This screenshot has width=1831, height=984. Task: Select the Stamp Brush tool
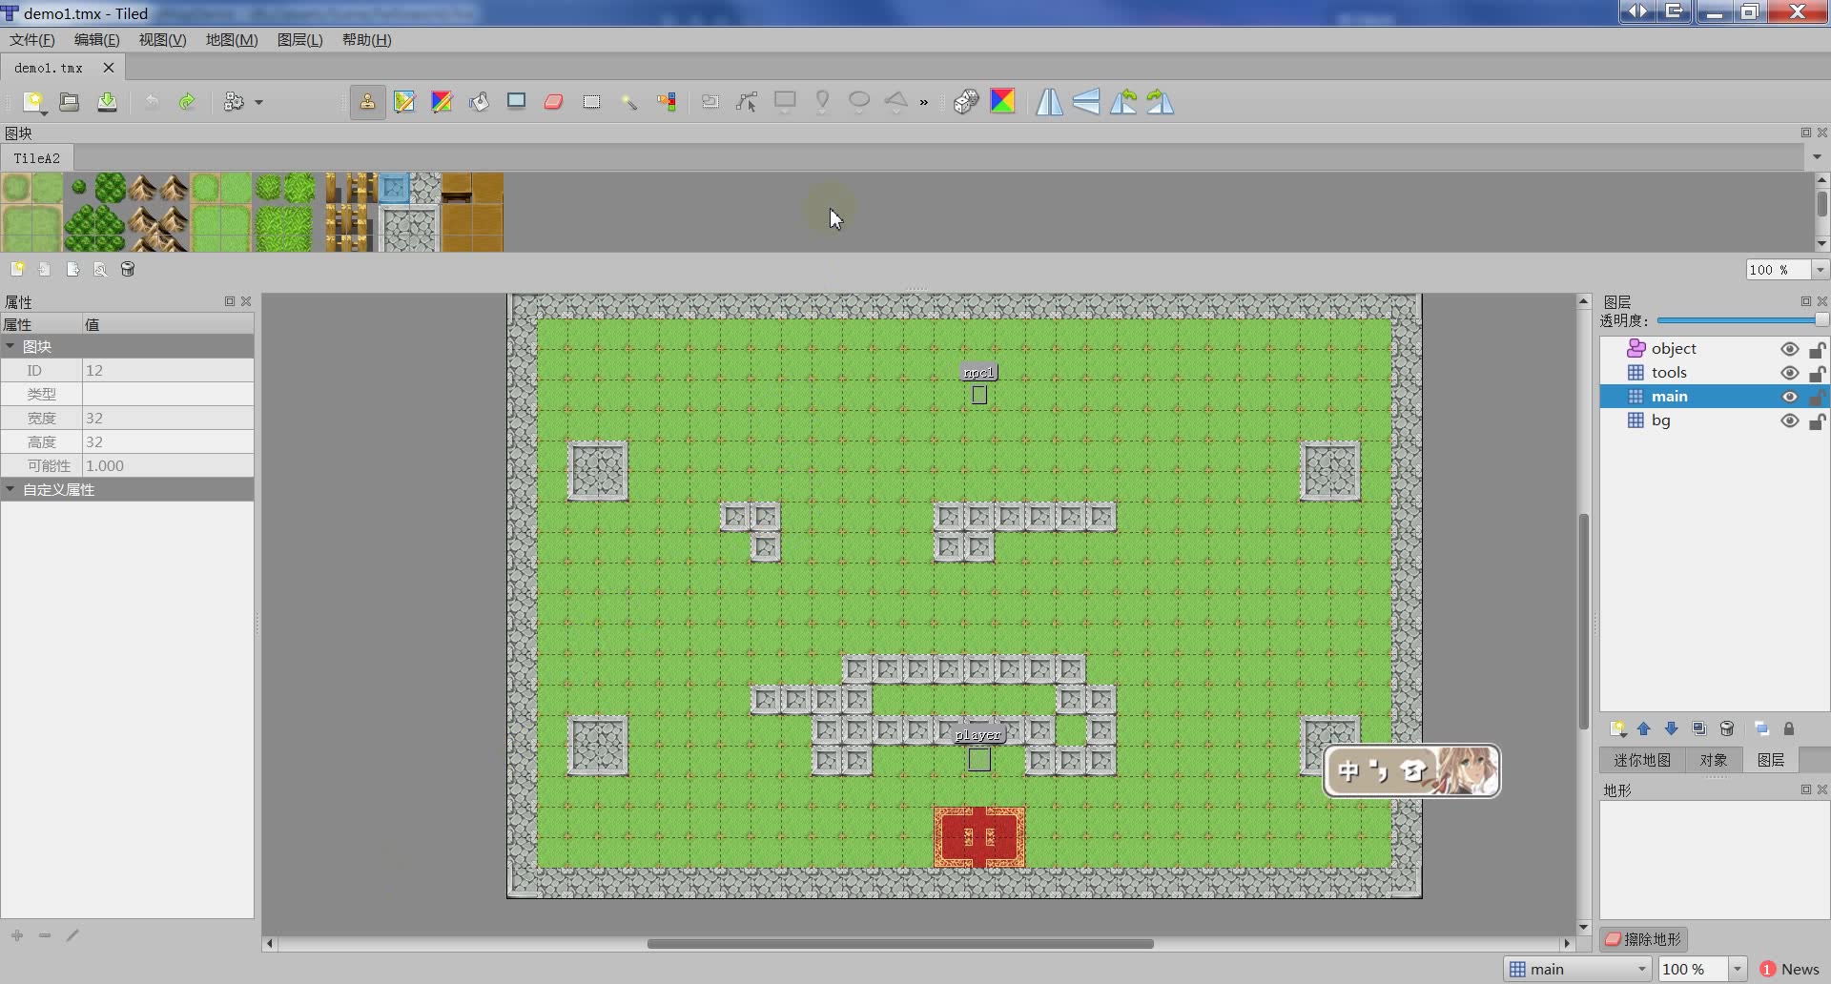368,102
